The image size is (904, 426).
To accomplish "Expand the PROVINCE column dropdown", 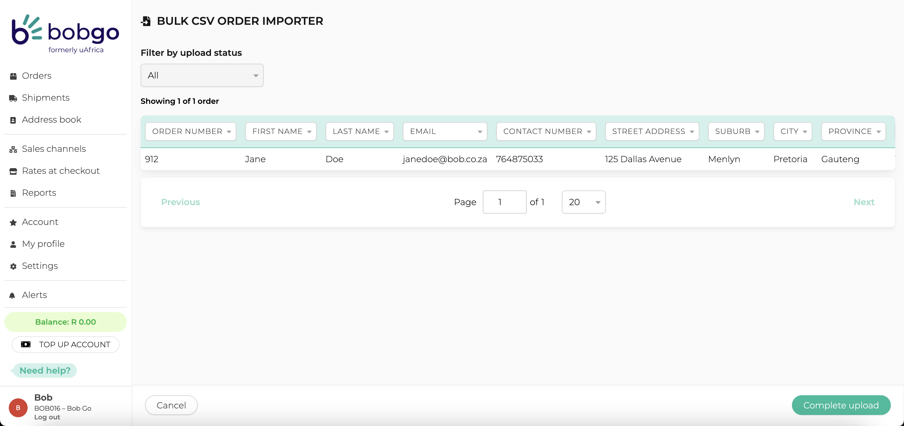I will point(853,131).
